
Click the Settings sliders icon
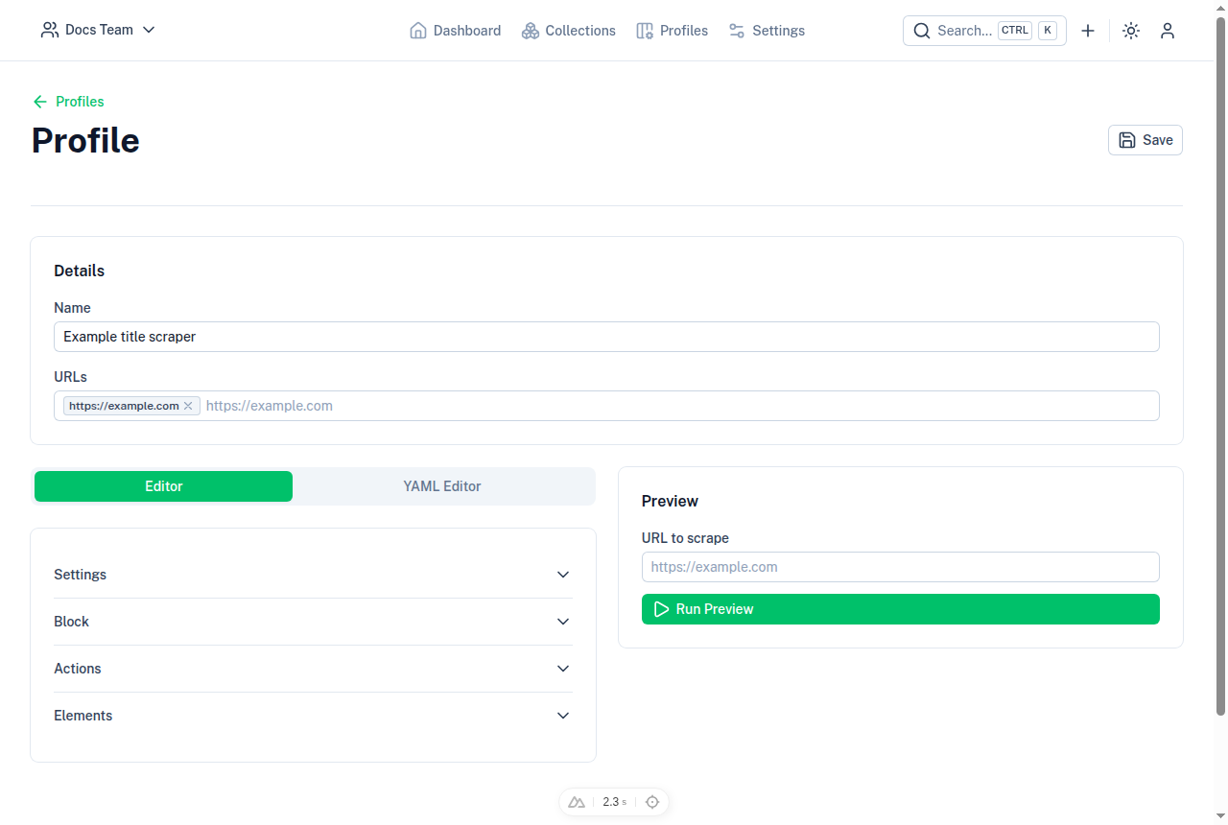(x=737, y=31)
